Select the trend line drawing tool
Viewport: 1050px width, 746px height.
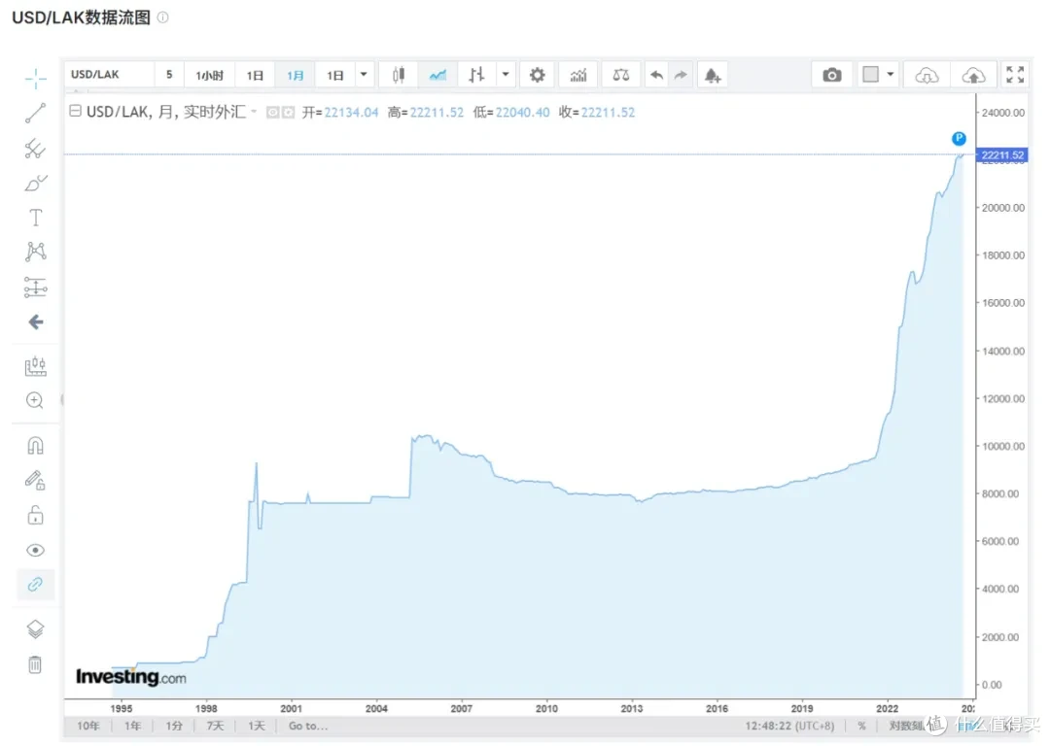coord(35,114)
